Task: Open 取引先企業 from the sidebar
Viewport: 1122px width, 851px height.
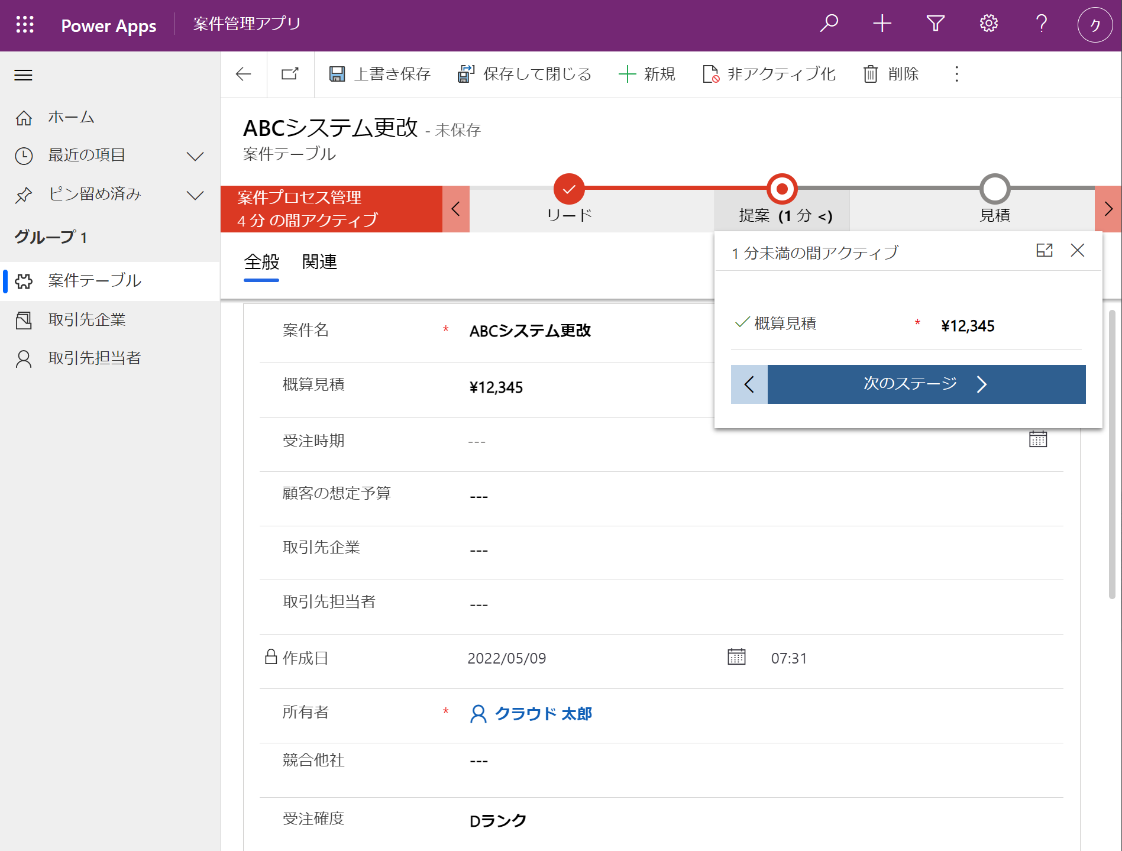Action: point(87,319)
